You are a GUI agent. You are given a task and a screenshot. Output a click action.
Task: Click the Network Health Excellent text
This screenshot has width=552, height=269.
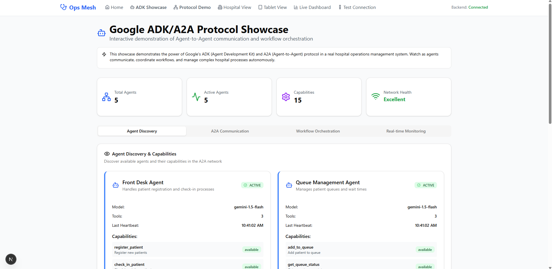(394, 99)
